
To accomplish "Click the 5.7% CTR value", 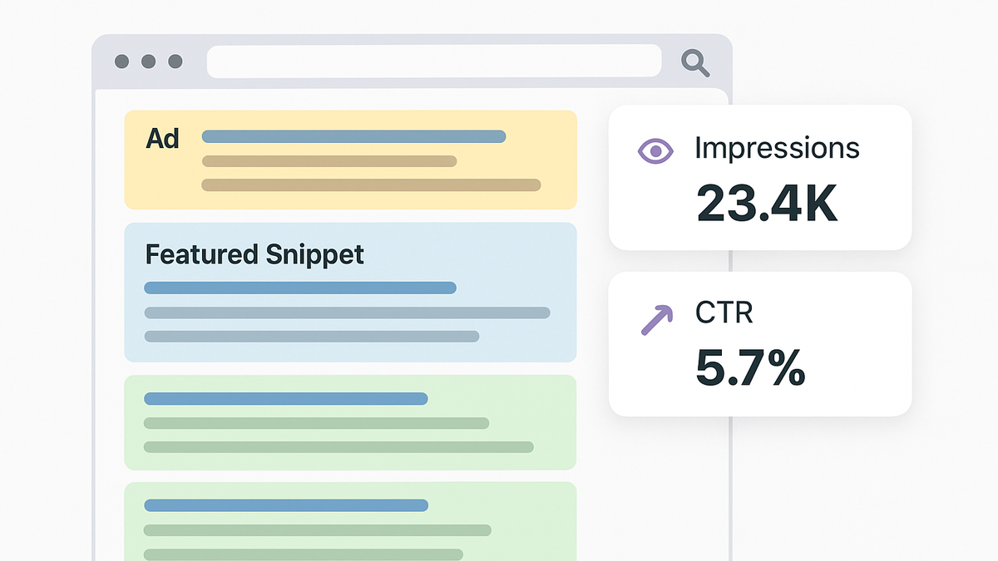I will pos(750,368).
